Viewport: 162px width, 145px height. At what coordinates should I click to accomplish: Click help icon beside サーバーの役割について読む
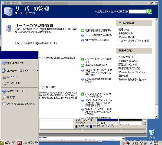(82, 35)
